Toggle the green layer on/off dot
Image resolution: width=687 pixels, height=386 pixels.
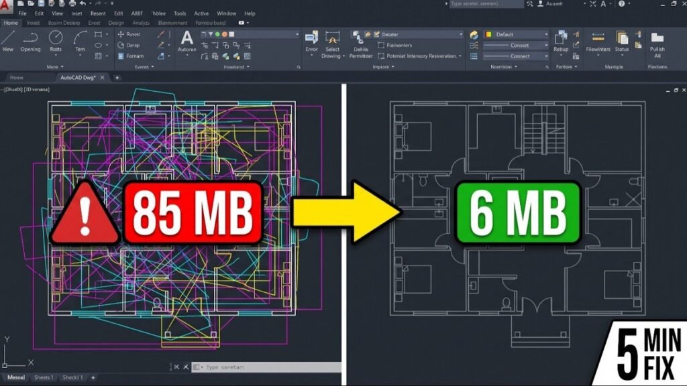tap(217, 34)
